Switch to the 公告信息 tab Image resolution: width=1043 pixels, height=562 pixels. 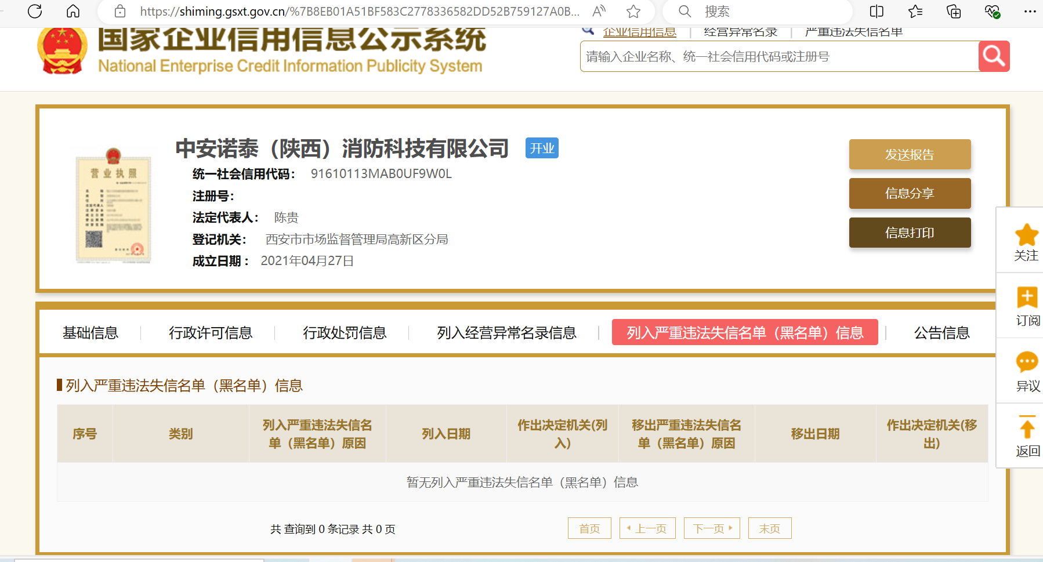tap(942, 332)
